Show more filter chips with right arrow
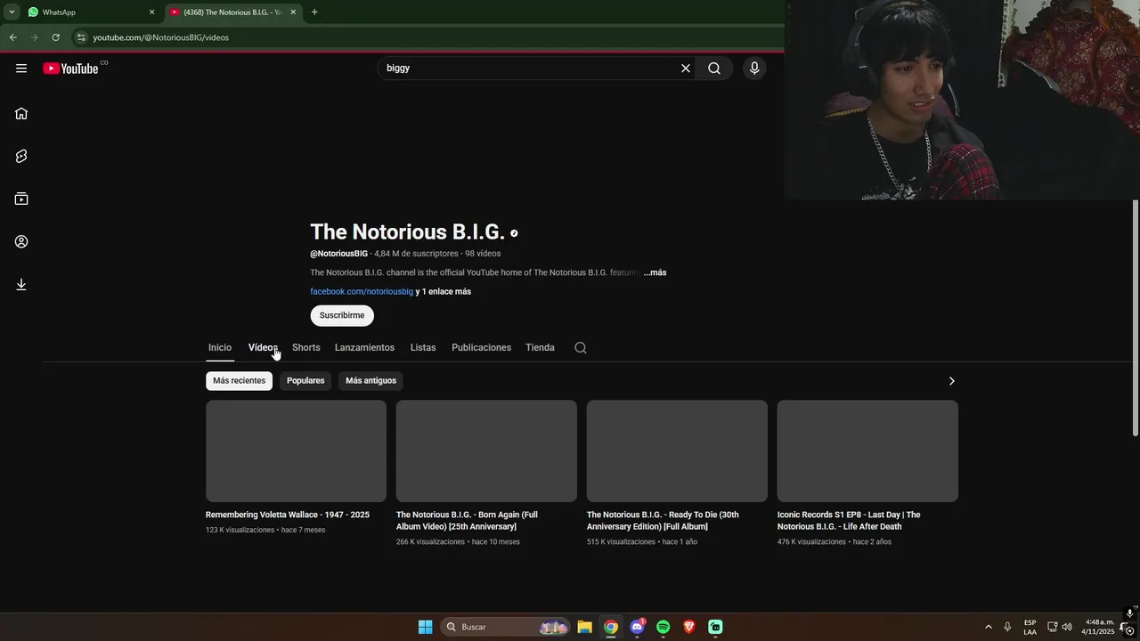Viewport: 1140px width, 641px height. tap(951, 381)
